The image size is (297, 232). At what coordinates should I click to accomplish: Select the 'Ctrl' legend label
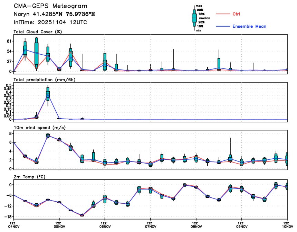[x=236, y=14]
